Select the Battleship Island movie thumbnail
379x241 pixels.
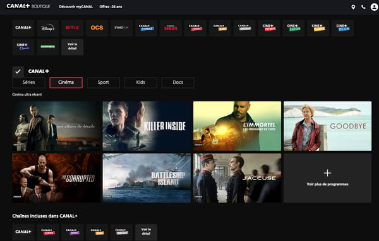click(x=147, y=178)
